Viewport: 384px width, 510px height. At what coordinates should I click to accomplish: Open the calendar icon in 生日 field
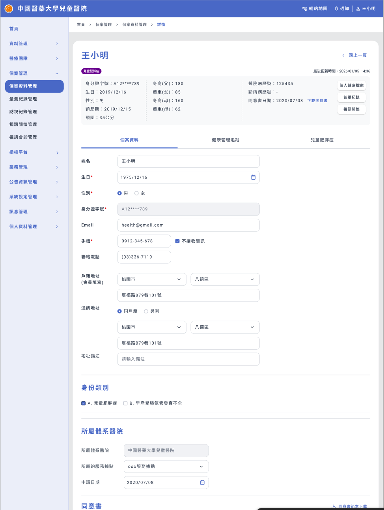click(x=253, y=177)
